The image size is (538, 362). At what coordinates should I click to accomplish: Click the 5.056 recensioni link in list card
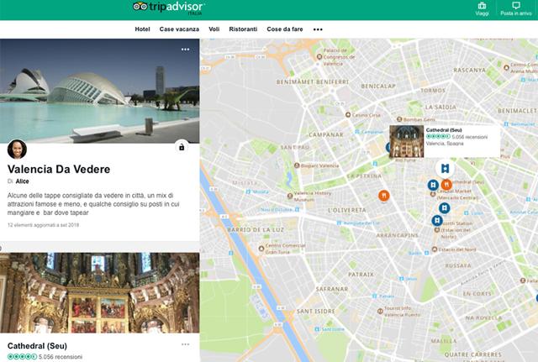[61, 357]
